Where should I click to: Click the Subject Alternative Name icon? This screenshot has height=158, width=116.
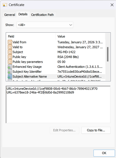pos(10,77)
